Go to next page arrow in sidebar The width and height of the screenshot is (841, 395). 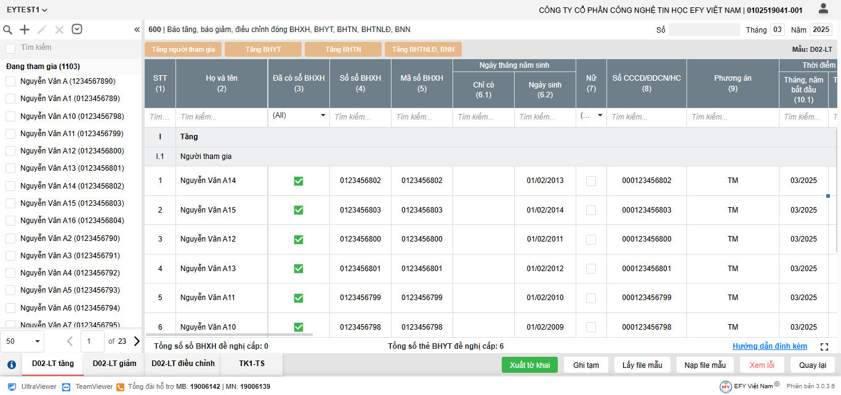(x=137, y=341)
